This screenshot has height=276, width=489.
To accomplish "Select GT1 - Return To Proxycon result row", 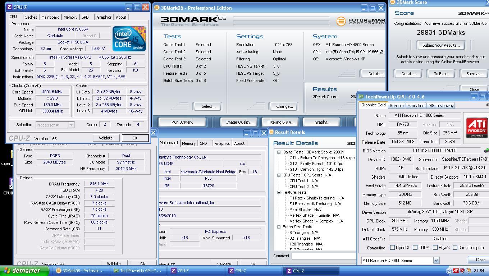I will click(322, 158).
